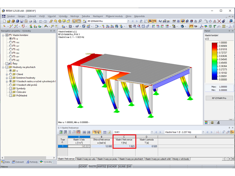Switch the navigator to the Zobrazit tab
235x176 pixels.
[18, 162]
